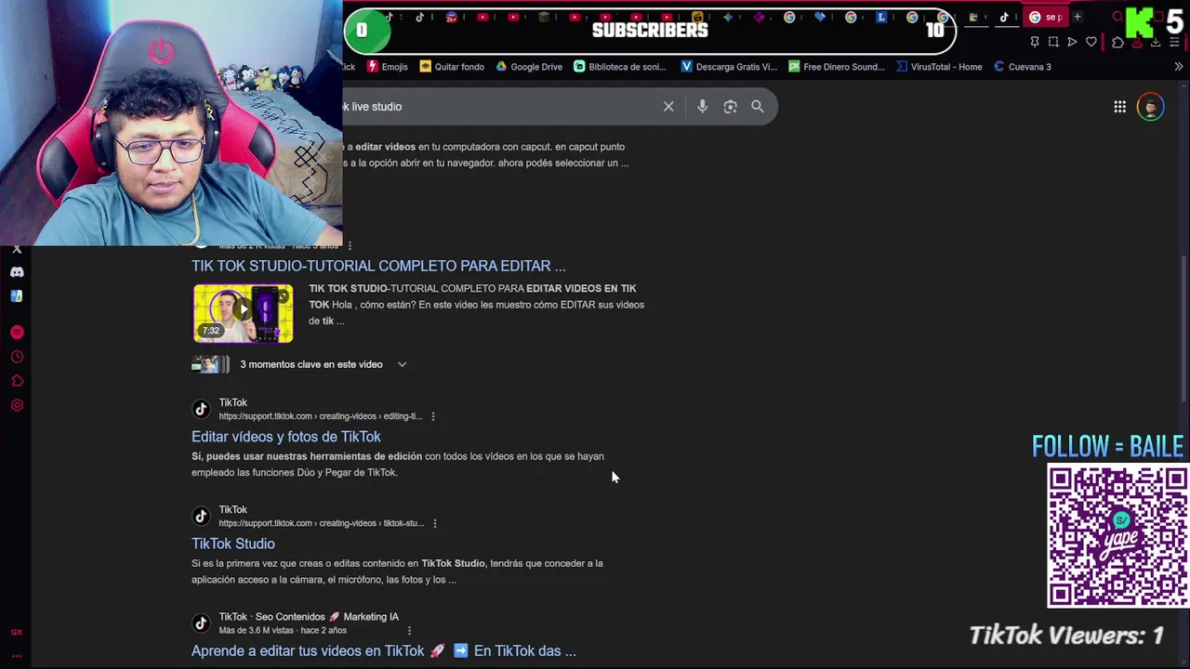Click TikTok favicon beside TikTok Studio result
Image resolution: width=1190 pixels, height=669 pixels.
tap(201, 516)
